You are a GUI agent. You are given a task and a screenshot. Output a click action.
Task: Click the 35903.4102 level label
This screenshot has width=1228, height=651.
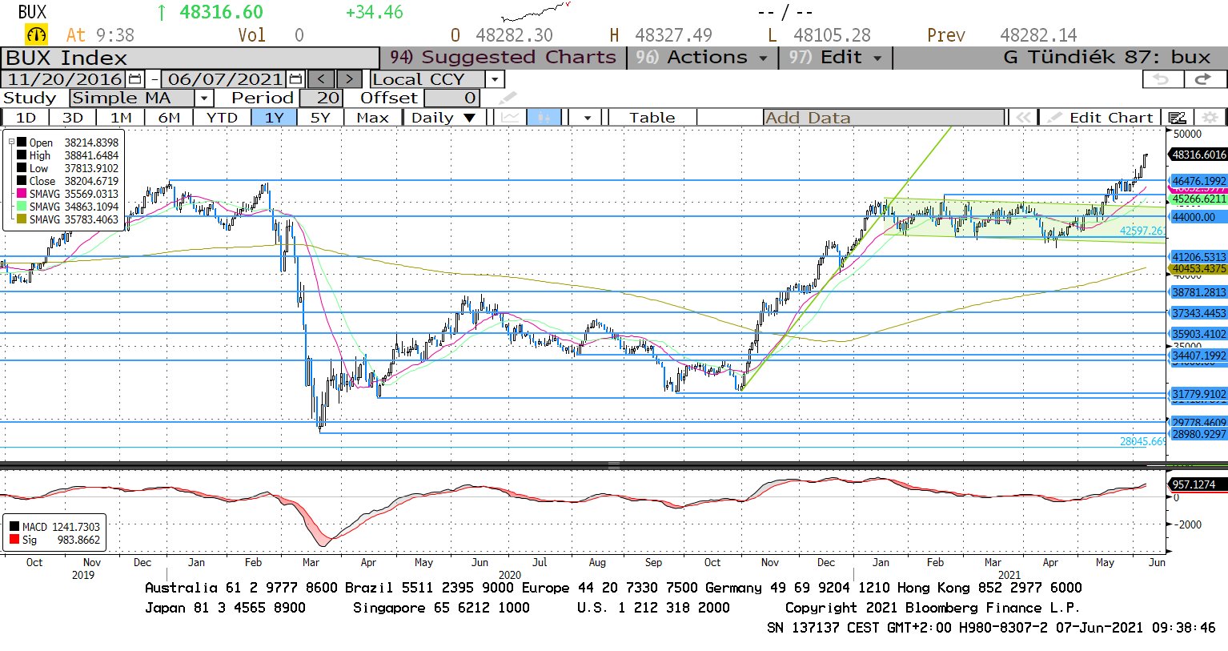coord(1198,334)
